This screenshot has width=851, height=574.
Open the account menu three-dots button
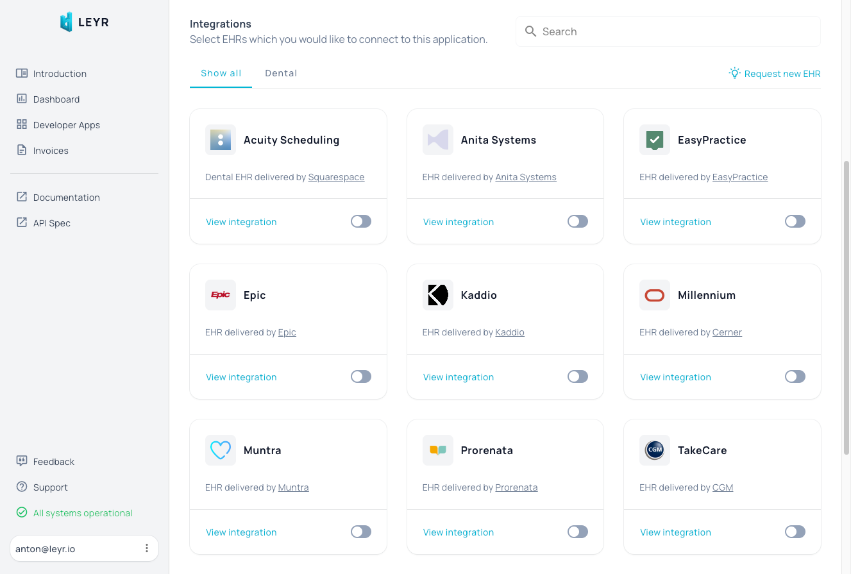coord(147,548)
